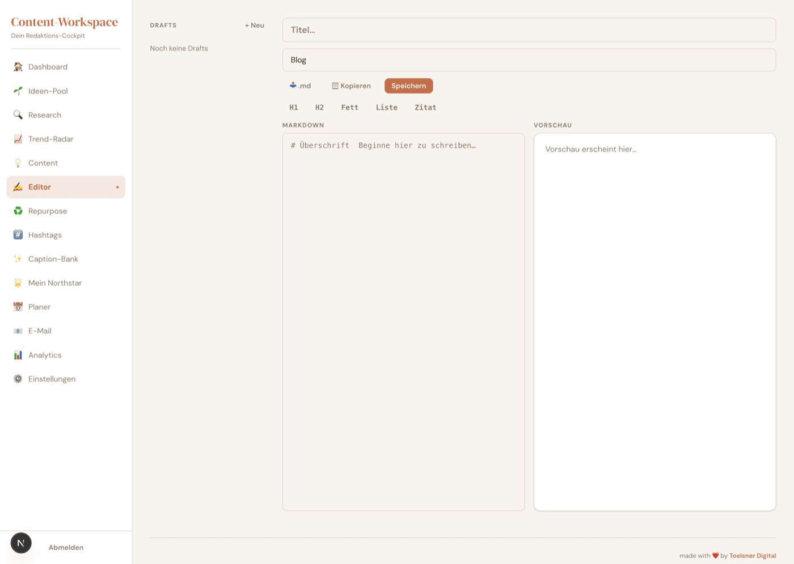
Task: Click the Planer calendar icon
Action: tap(18, 307)
